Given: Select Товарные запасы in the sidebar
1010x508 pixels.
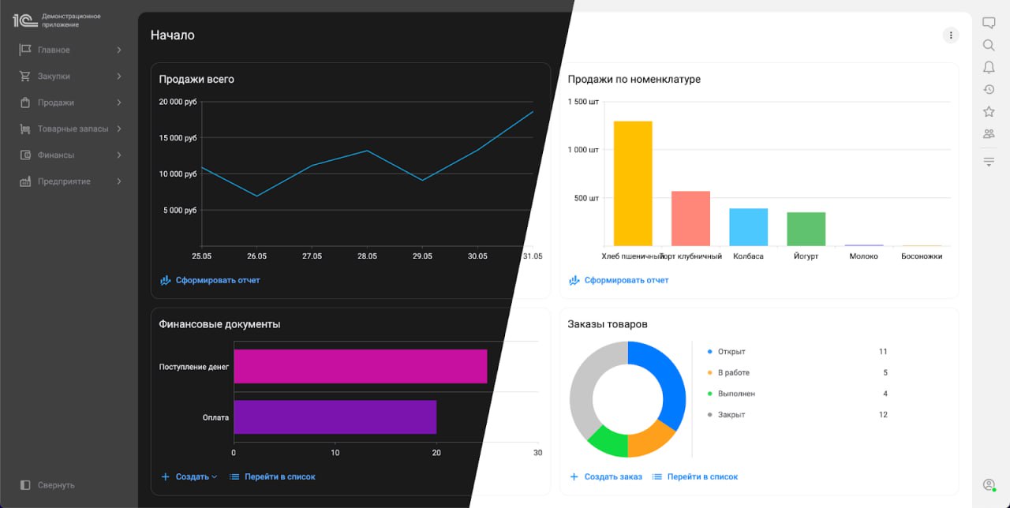Looking at the screenshot, I should [x=73, y=129].
